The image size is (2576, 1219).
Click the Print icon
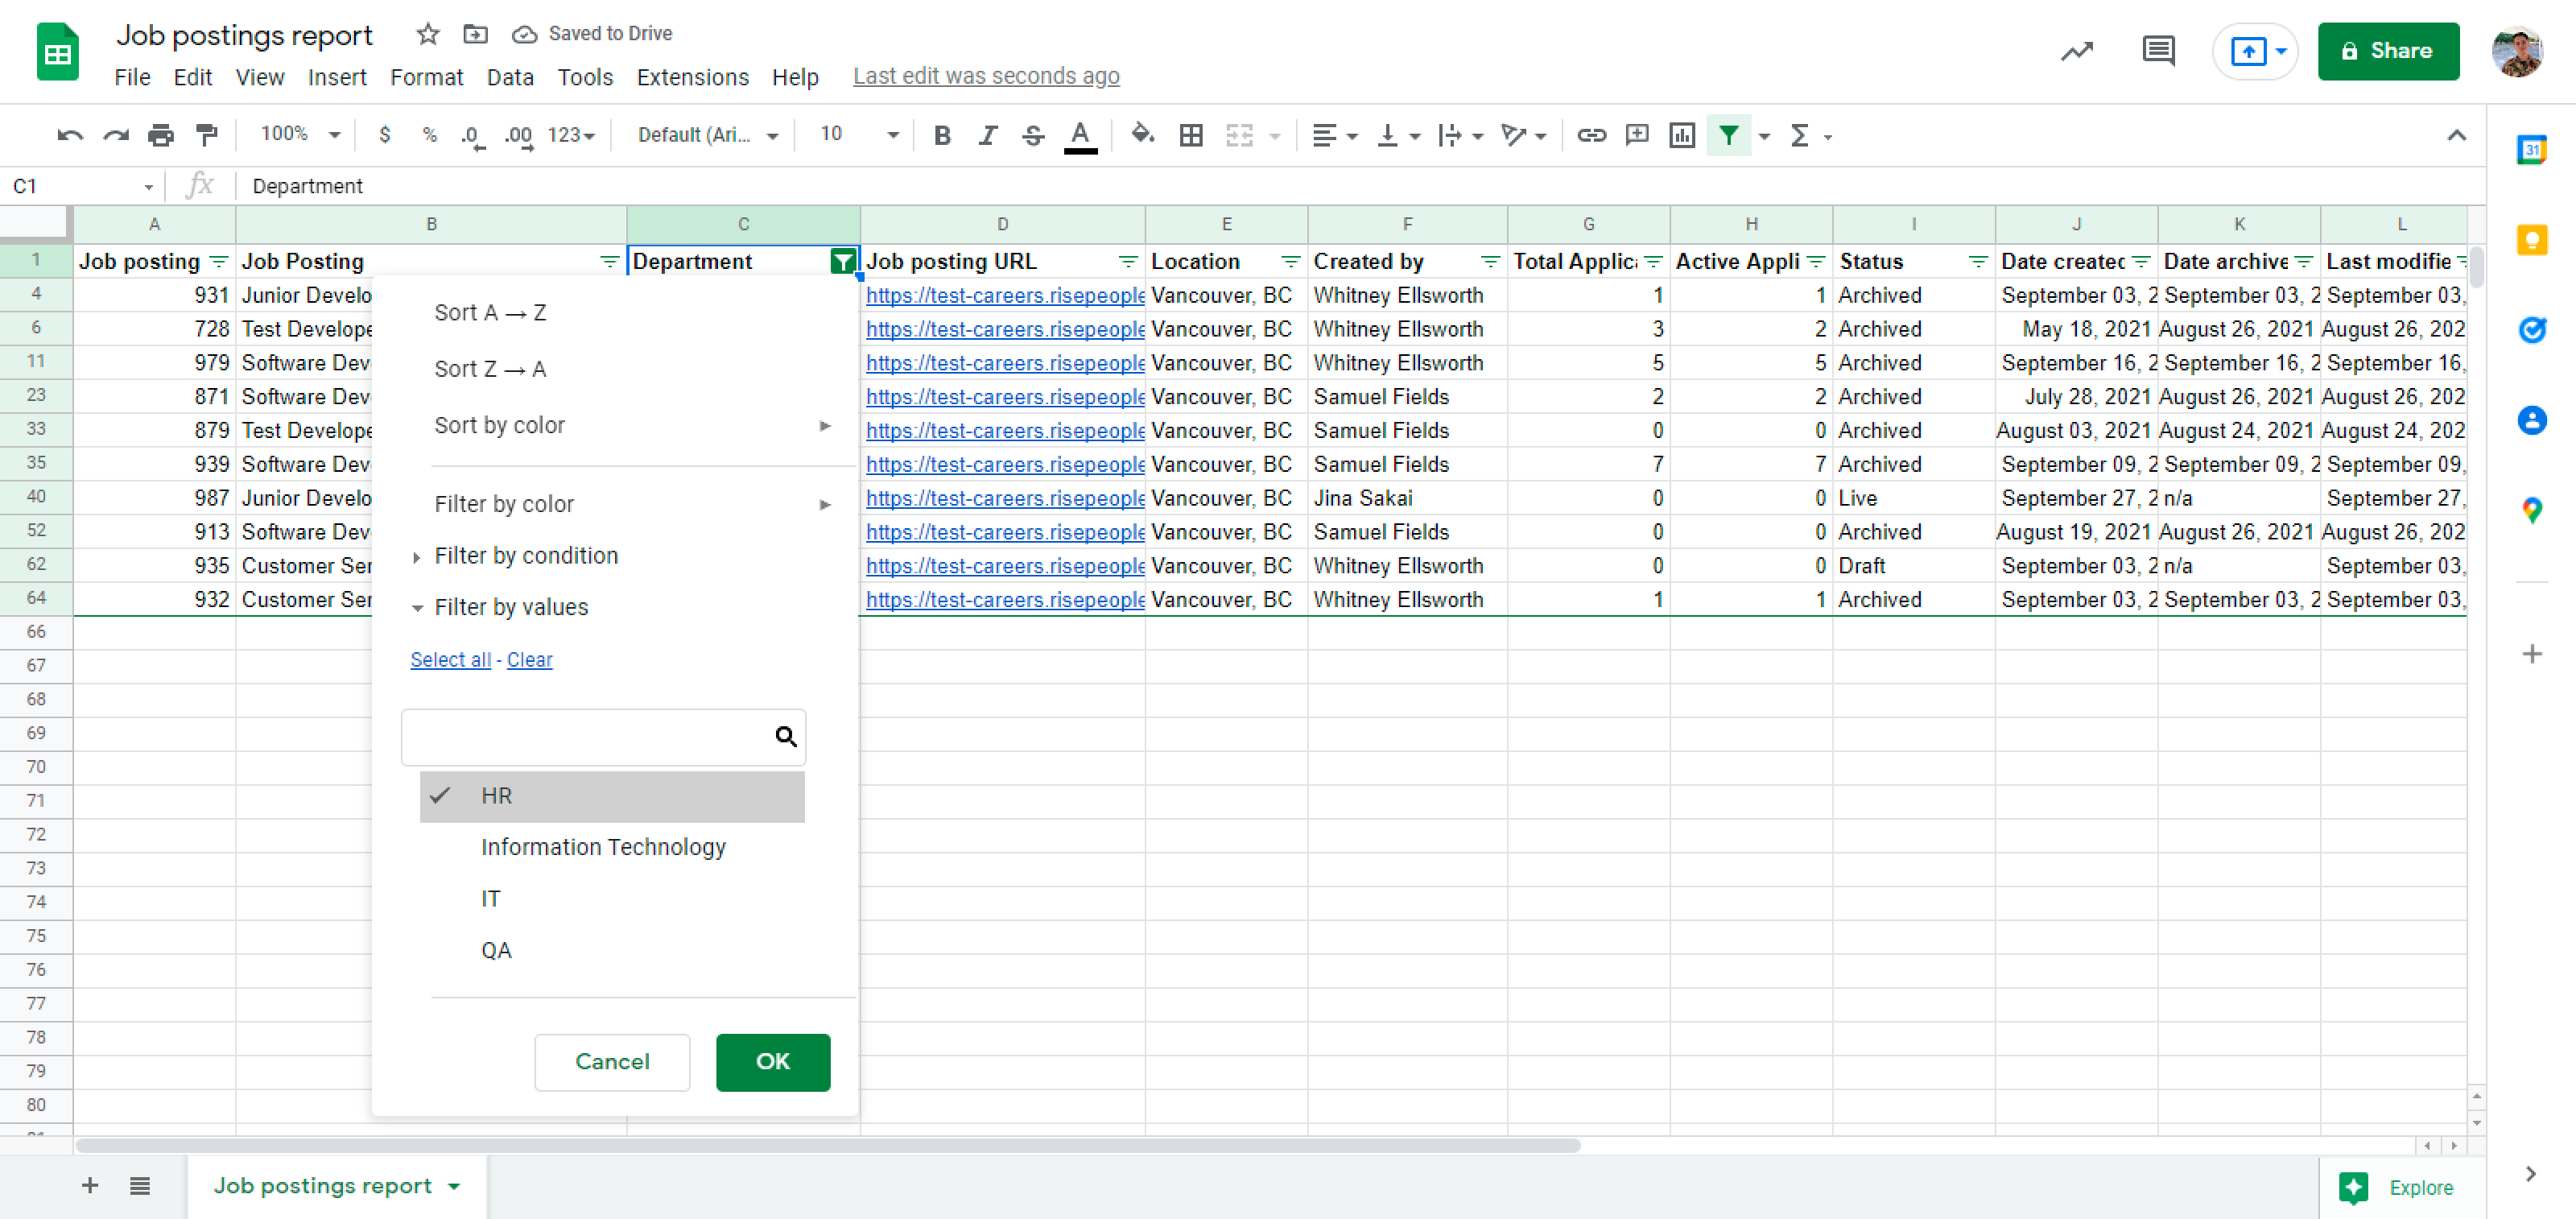coord(161,135)
